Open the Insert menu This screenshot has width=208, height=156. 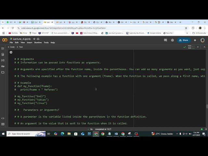click(30, 43)
